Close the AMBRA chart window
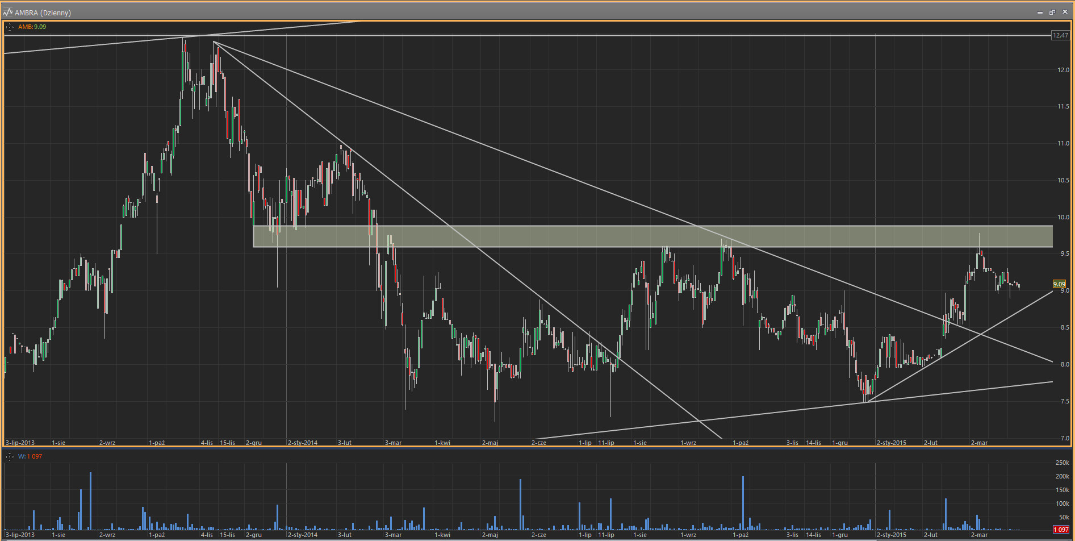 1065,12
